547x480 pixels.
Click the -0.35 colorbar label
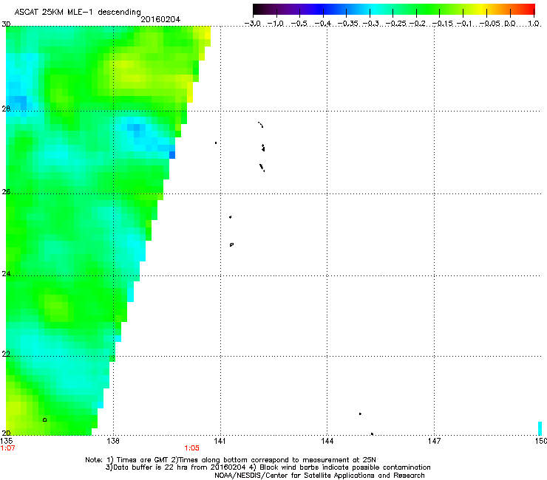tap(348, 24)
